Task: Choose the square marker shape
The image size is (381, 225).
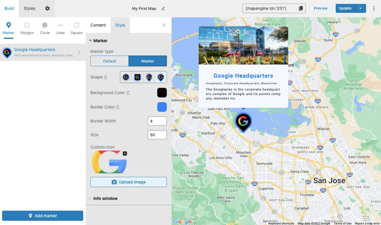Action: pyautogui.click(x=138, y=77)
